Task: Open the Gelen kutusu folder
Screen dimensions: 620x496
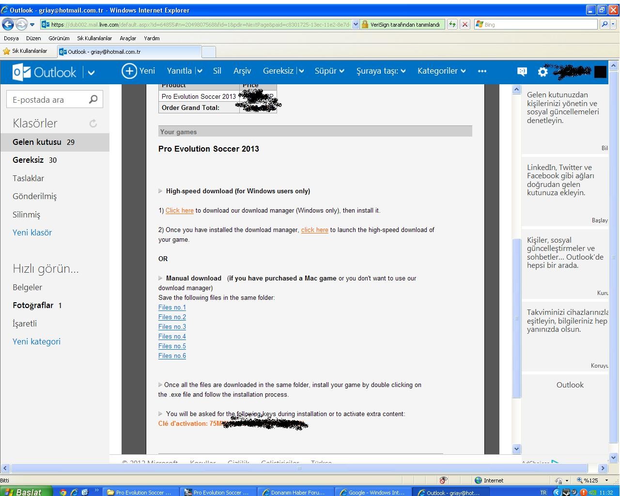Action: tap(55, 142)
